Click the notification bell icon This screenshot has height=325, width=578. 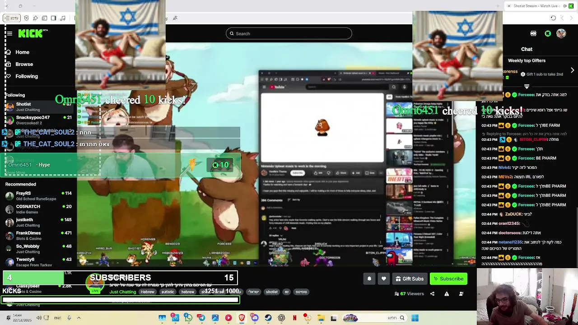369,279
